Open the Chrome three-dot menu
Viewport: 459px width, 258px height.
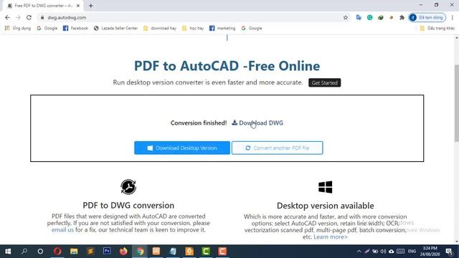pos(453,17)
